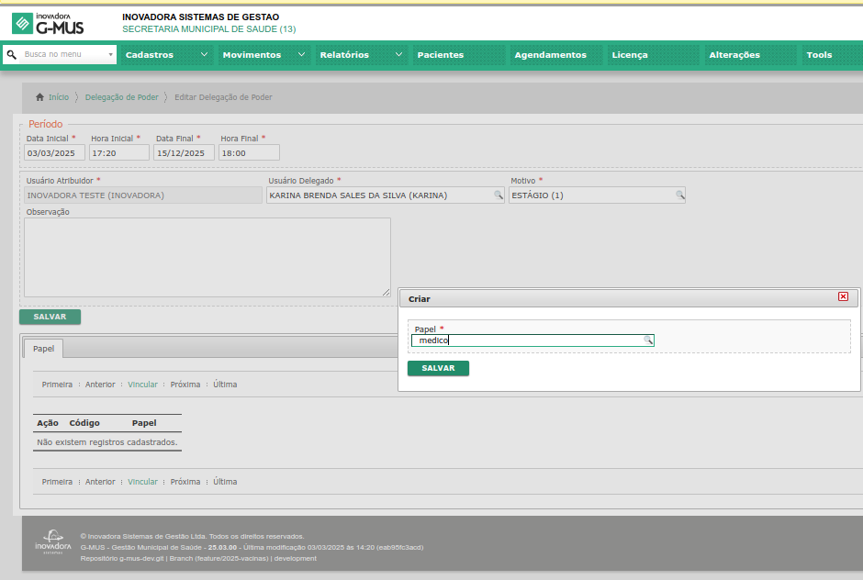
Task: Close the Criar dialog
Action: (x=843, y=296)
